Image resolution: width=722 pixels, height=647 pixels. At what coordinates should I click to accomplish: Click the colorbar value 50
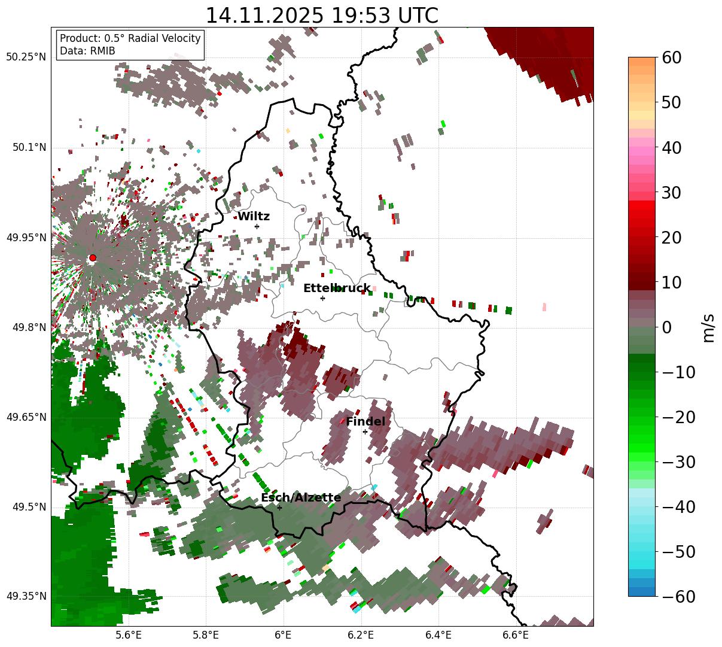tap(671, 102)
